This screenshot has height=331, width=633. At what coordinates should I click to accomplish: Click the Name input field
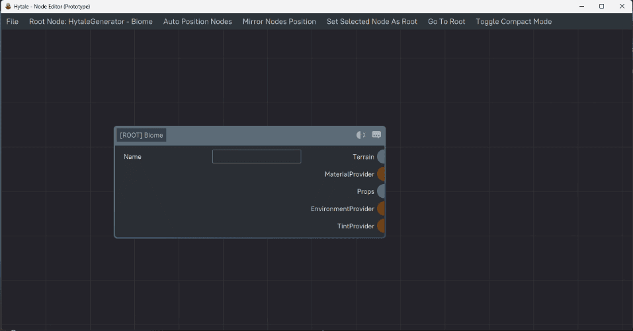pyautogui.click(x=257, y=157)
